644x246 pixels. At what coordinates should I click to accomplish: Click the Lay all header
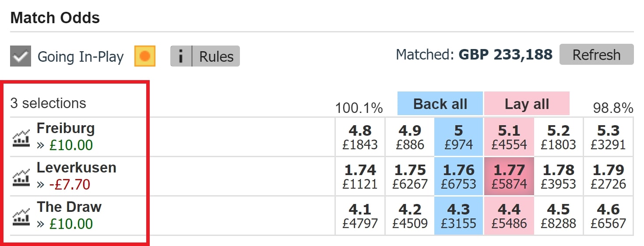[526, 104]
